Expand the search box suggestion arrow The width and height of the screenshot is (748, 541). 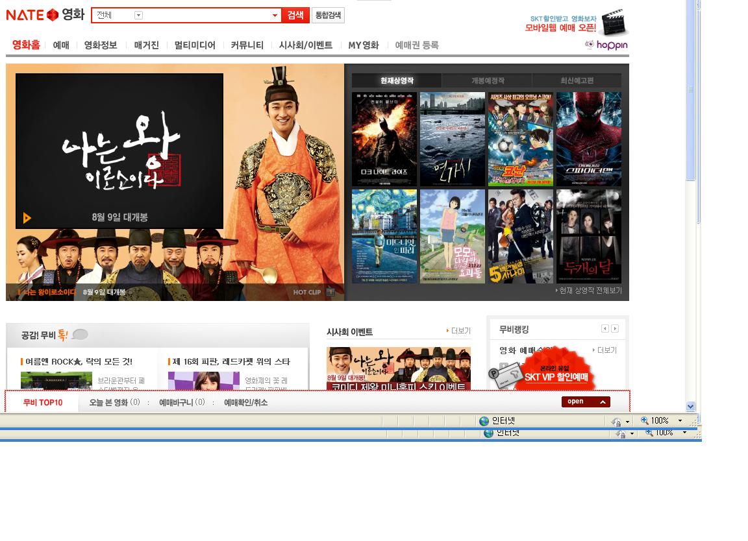(x=275, y=15)
